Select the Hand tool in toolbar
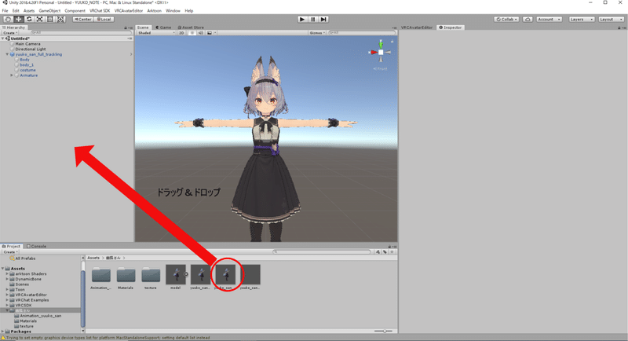This screenshot has width=628, height=341. [x=8, y=19]
